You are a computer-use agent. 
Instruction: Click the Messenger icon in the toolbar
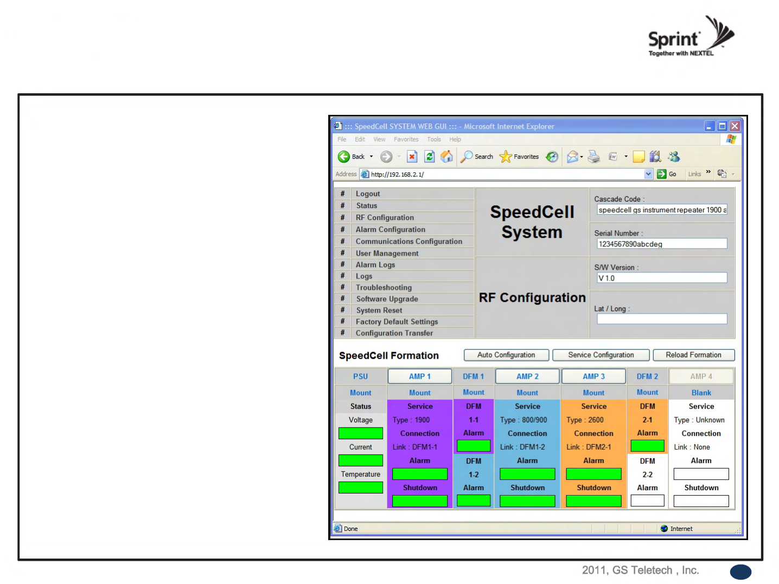pos(674,157)
